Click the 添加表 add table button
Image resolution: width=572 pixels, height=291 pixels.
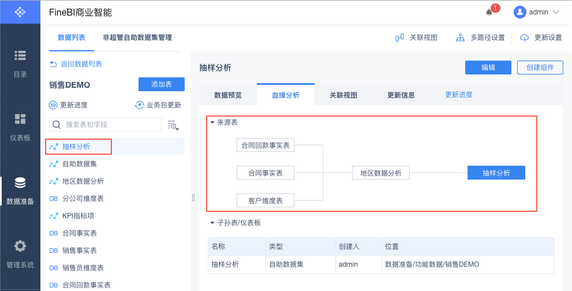pyautogui.click(x=162, y=84)
